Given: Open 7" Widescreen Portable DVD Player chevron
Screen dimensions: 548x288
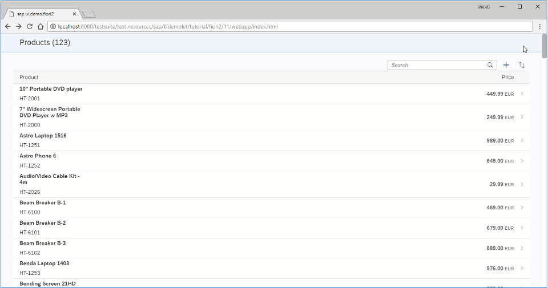Looking at the screenshot, I should point(522,117).
